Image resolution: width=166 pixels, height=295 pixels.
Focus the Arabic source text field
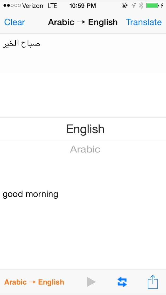click(x=83, y=53)
